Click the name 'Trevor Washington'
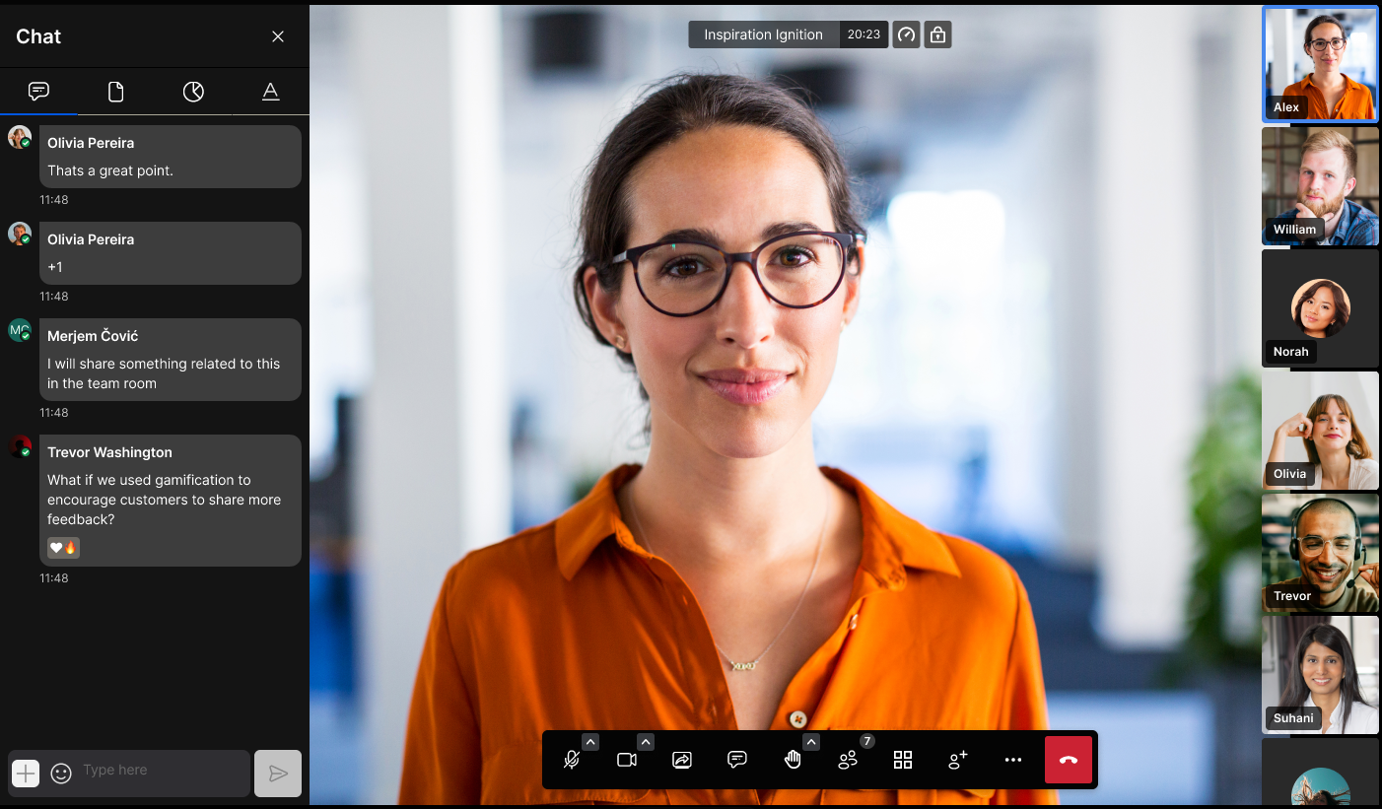This screenshot has width=1382, height=809. pyautogui.click(x=109, y=452)
